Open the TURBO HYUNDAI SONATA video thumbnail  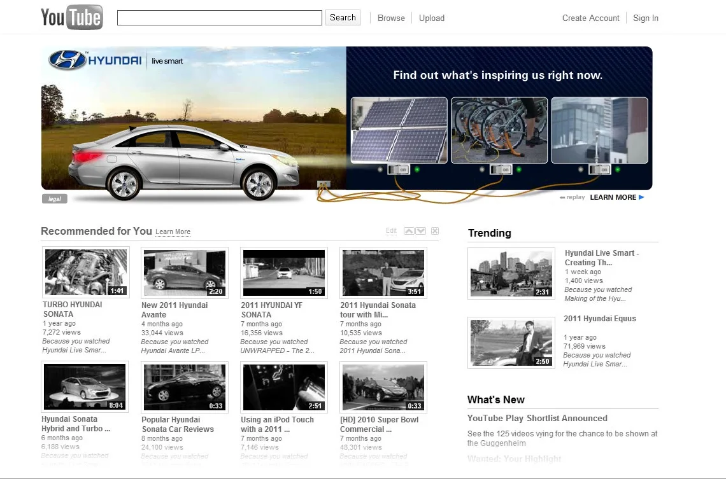[x=86, y=272]
